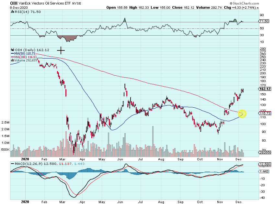Click the 200 label on price axis

coord(263,73)
